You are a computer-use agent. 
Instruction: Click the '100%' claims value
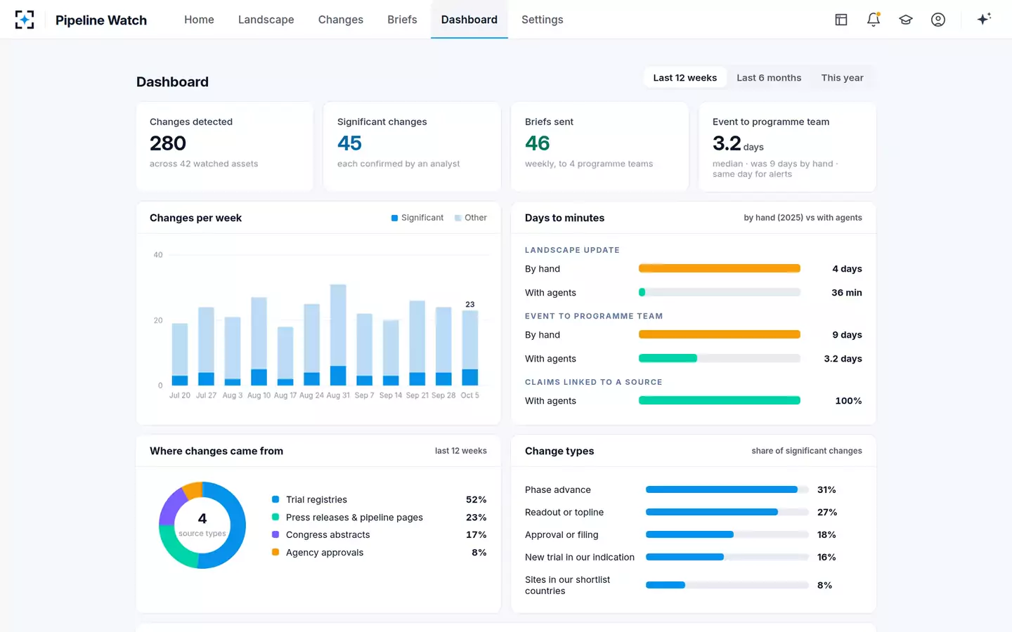pos(848,401)
